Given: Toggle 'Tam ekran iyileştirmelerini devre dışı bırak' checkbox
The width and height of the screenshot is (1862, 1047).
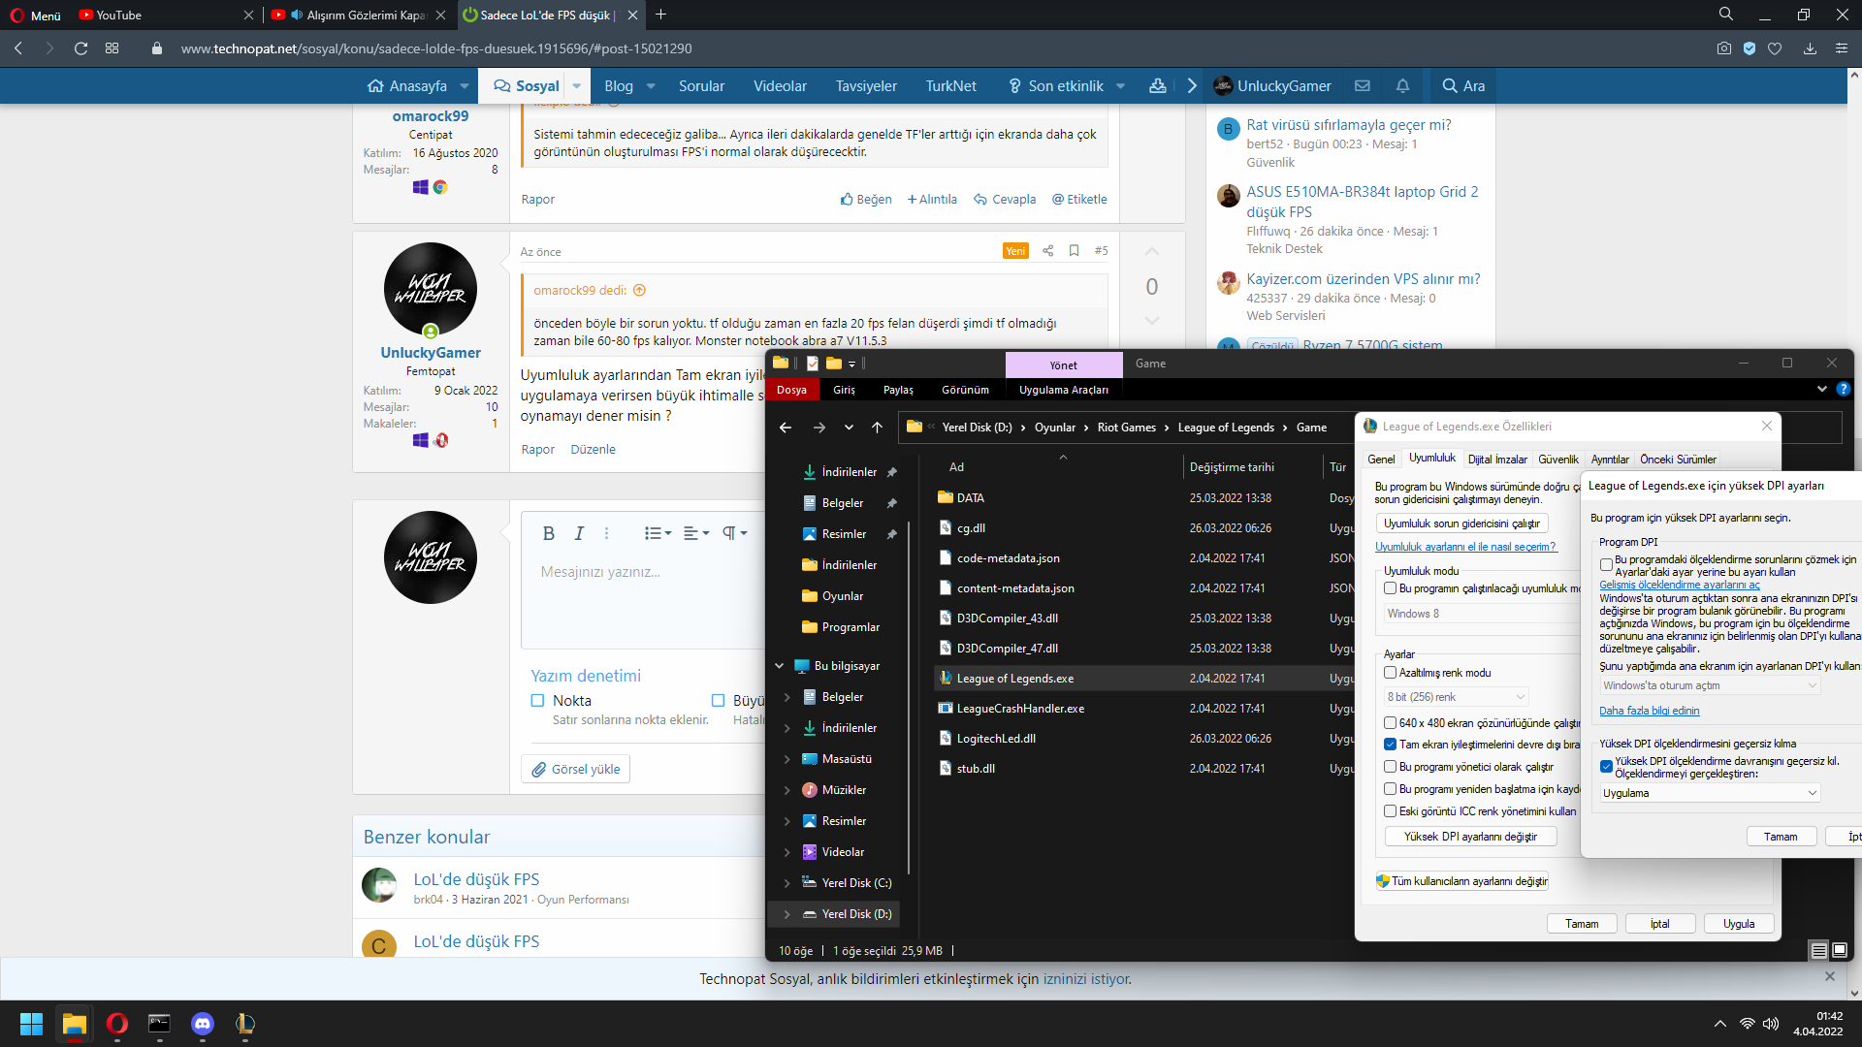Looking at the screenshot, I should pyautogui.click(x=1390, y=745).
